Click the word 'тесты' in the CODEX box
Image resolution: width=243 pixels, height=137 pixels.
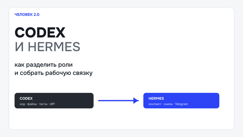[x=43, y=104]
